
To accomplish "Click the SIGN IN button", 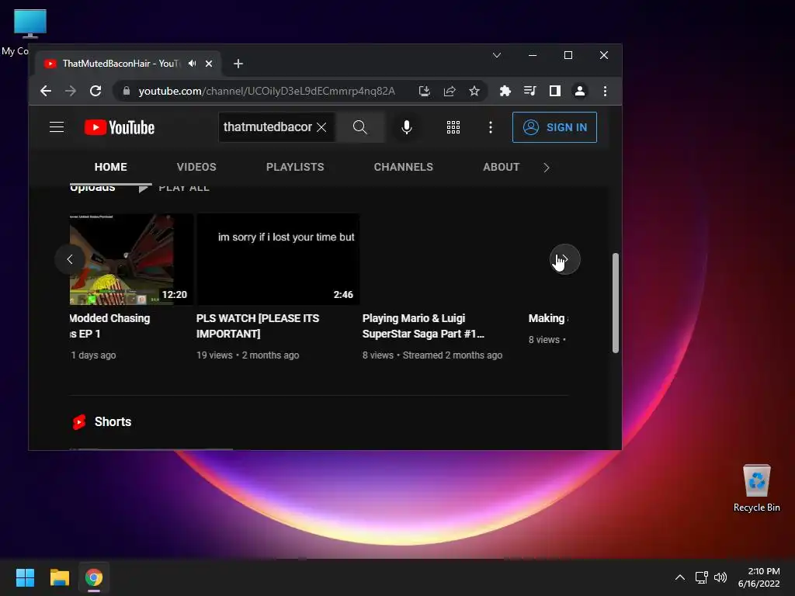I will click(x=554, y=127).
